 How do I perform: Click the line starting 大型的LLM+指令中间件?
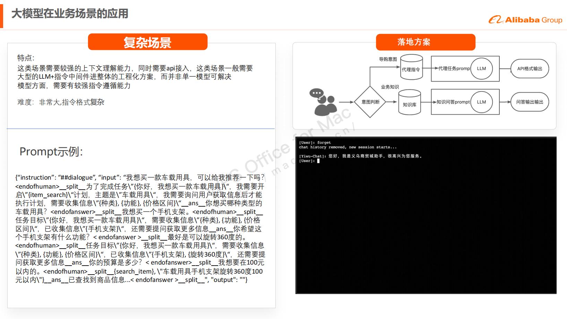tap(124, 77)
